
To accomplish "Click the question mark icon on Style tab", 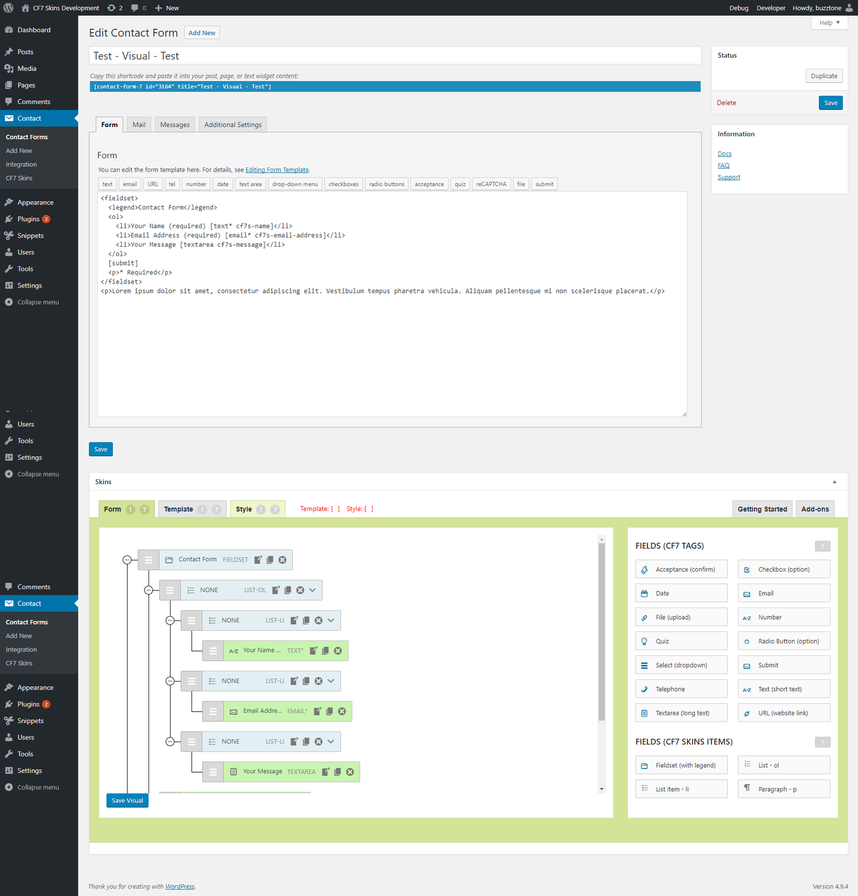I will tap(275, 509).
